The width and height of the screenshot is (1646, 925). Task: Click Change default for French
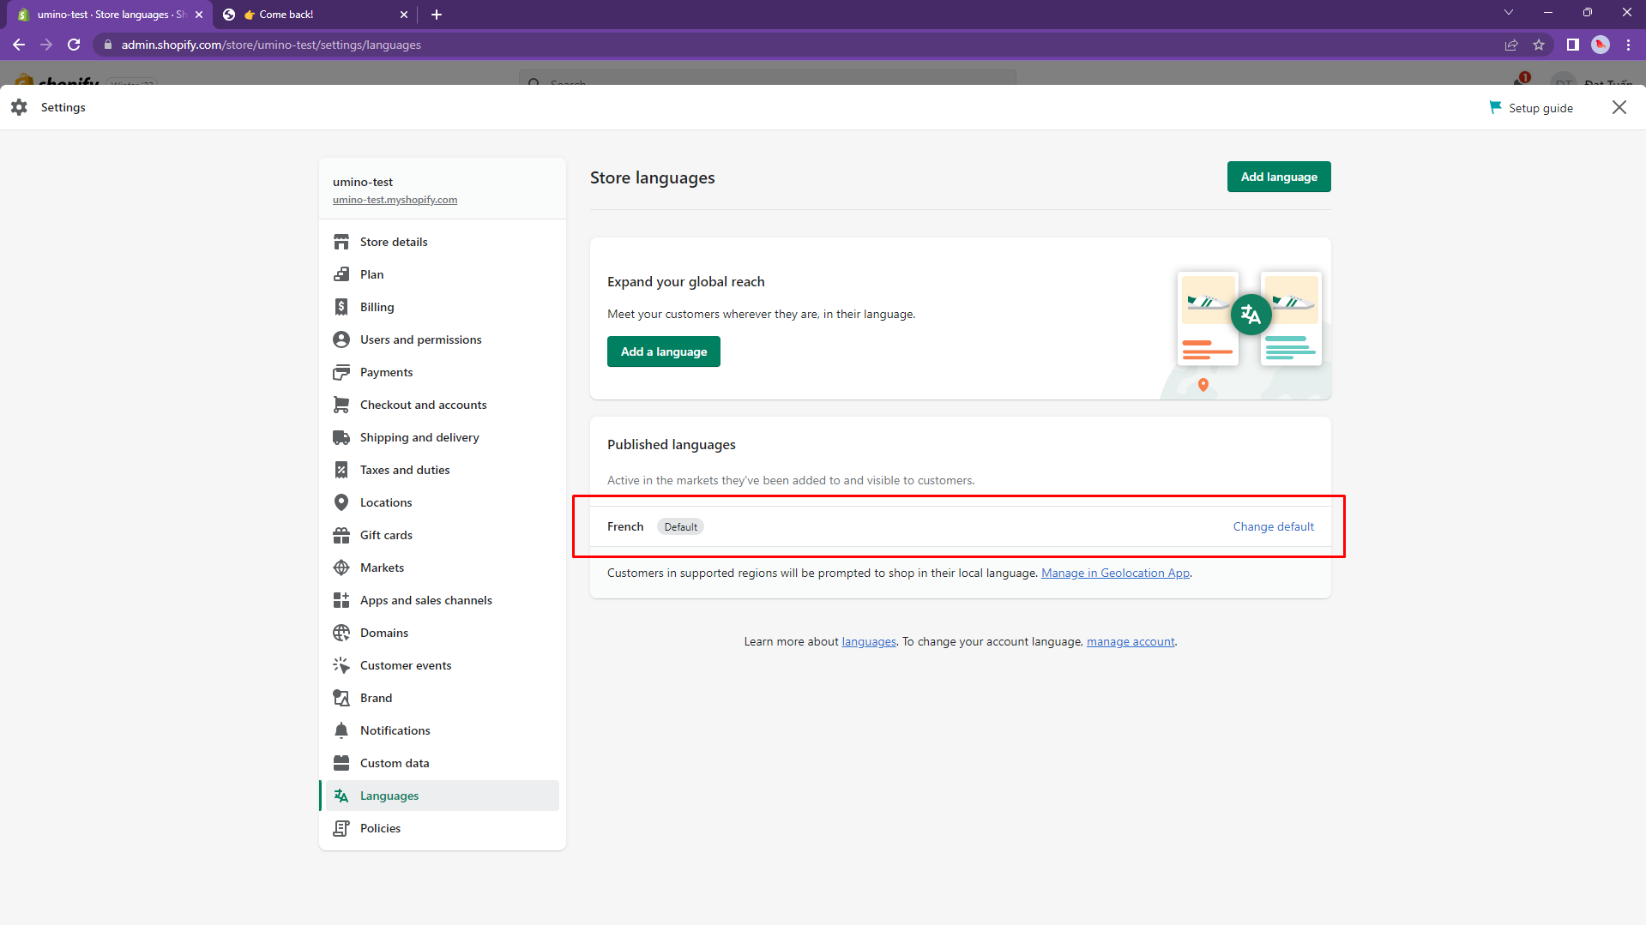click(1273, 526)
